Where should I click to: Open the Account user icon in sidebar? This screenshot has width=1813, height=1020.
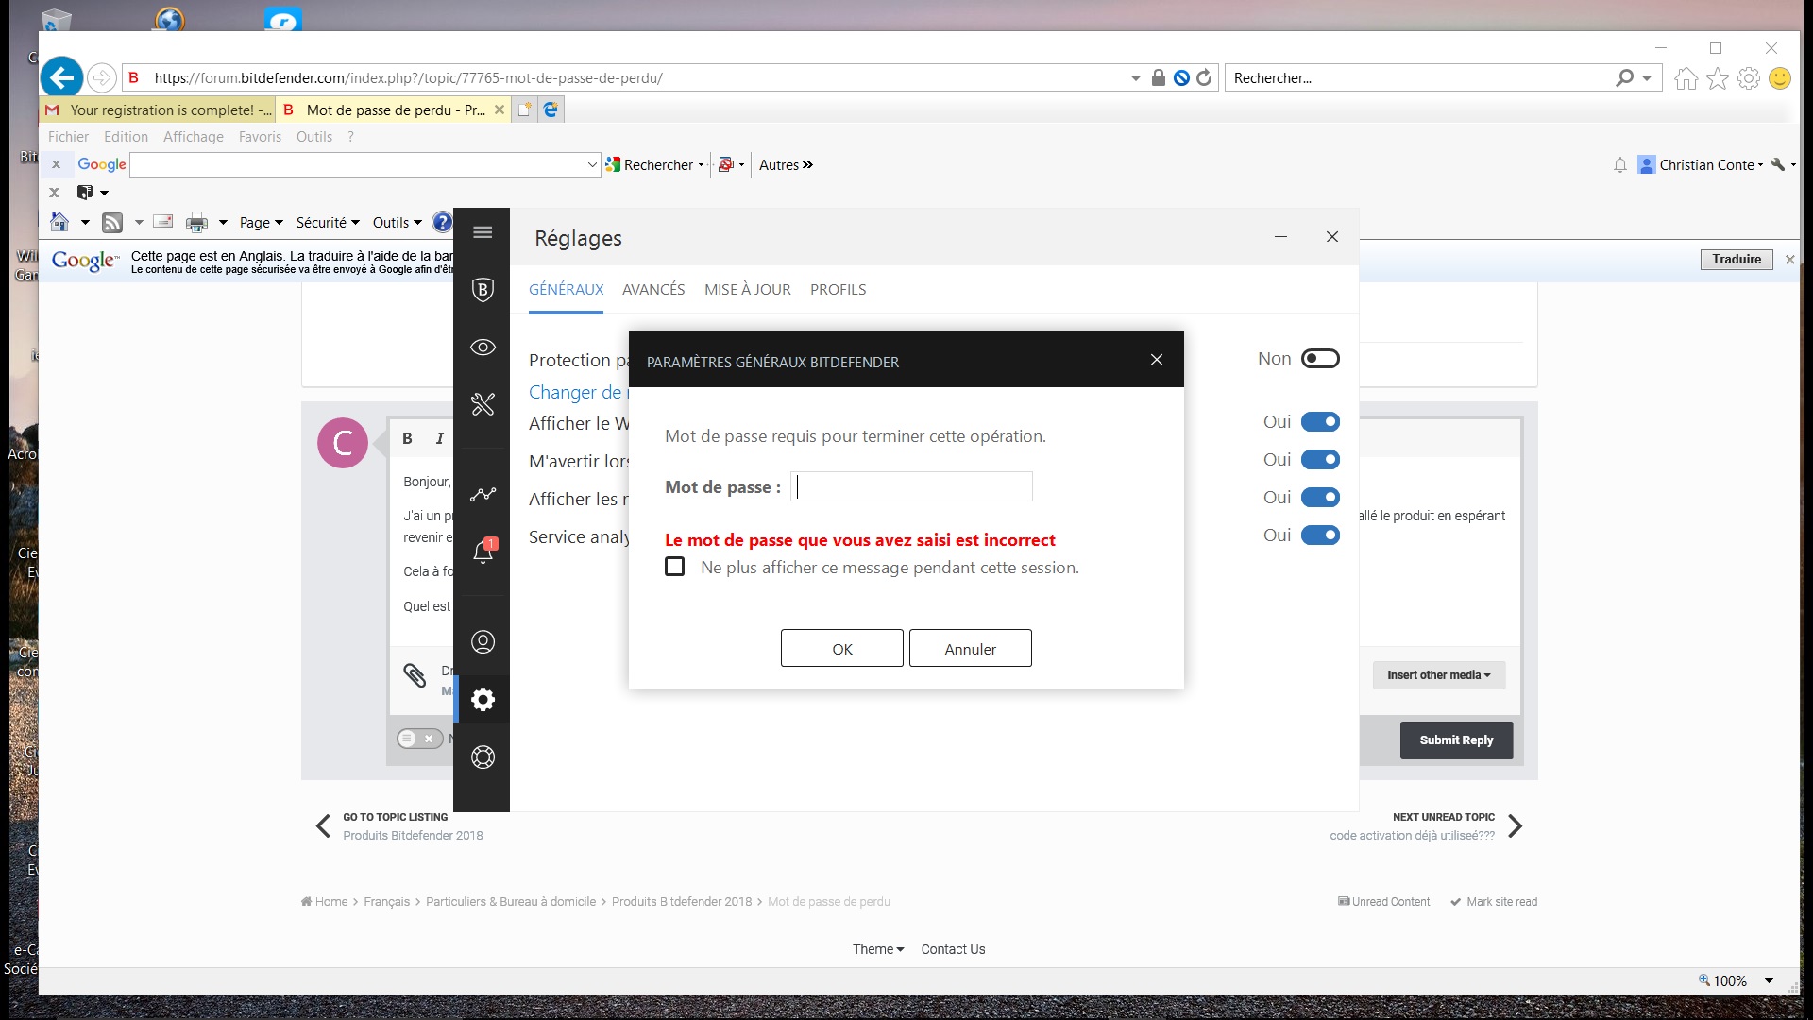483,642
